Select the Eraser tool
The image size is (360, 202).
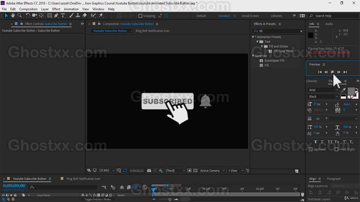click(85, 16)
